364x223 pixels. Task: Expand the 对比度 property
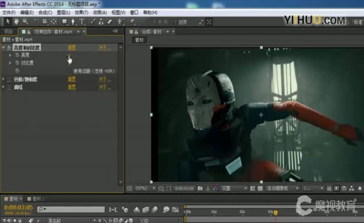(x=10, y=63)
